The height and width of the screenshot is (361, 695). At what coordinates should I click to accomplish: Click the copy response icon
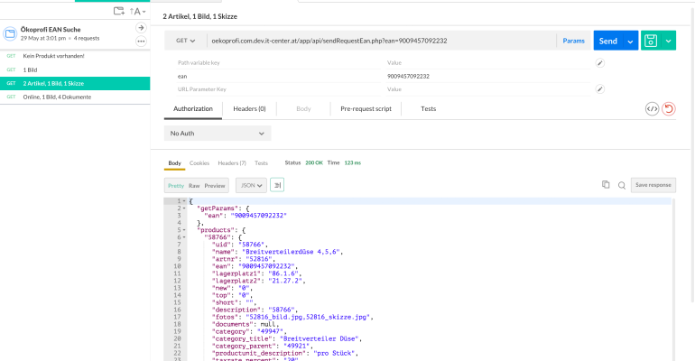606,185
